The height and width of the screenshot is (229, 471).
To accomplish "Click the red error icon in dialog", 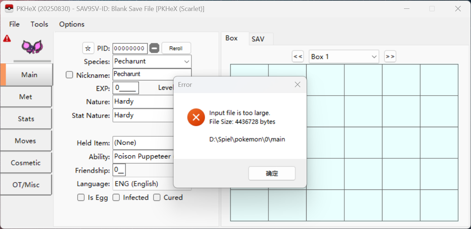I will tap(196, 117).
